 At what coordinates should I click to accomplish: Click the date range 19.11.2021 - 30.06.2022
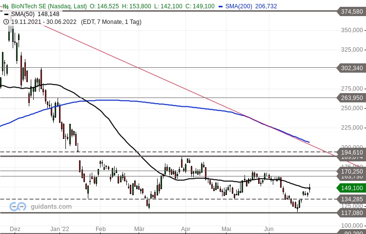click(44, 22)
